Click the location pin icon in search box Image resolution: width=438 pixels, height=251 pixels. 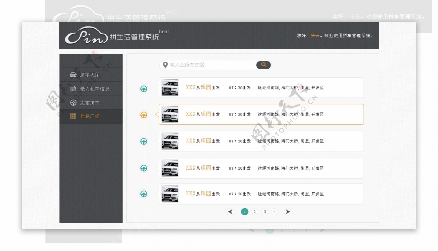click(x=165, y=65)
